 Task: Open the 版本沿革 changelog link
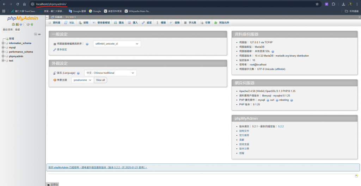click(x=244, y=149)
